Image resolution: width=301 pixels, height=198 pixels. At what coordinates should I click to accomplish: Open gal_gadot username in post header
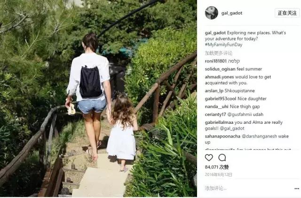click(232, 13)
